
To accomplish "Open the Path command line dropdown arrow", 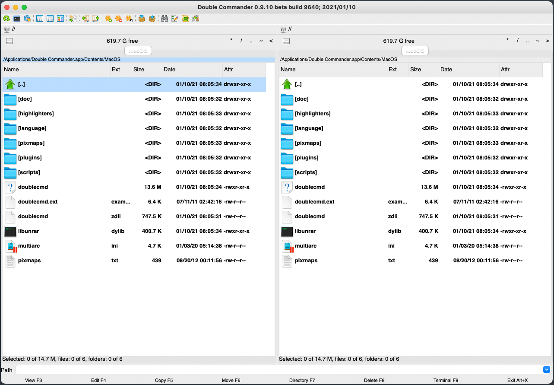I will click(546, 369).
